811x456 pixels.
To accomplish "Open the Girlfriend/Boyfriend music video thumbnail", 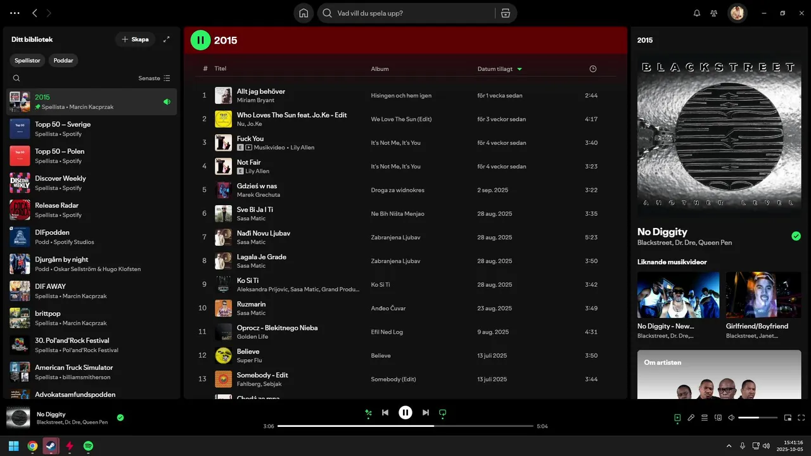I will point(763,295).
